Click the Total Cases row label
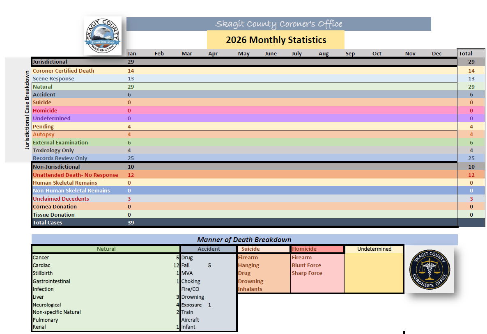The height and width of the screenshot is (334, 487). coord(48,222)
